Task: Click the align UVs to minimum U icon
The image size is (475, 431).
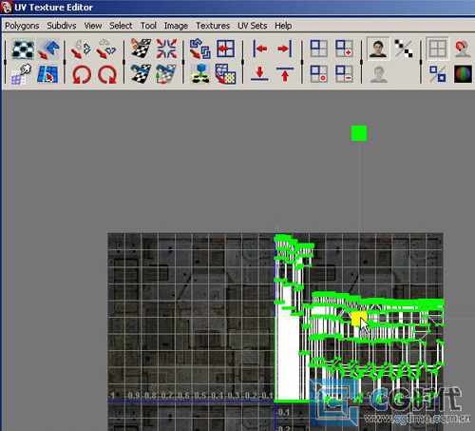Action: click(x=259, y=49)
